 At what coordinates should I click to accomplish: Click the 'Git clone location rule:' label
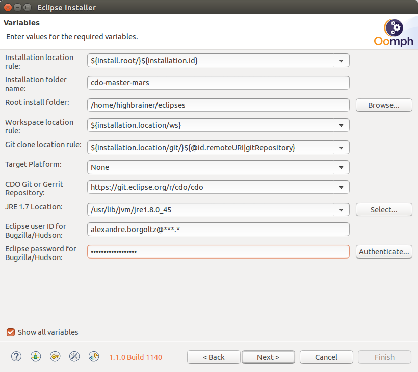coord(43,145)
